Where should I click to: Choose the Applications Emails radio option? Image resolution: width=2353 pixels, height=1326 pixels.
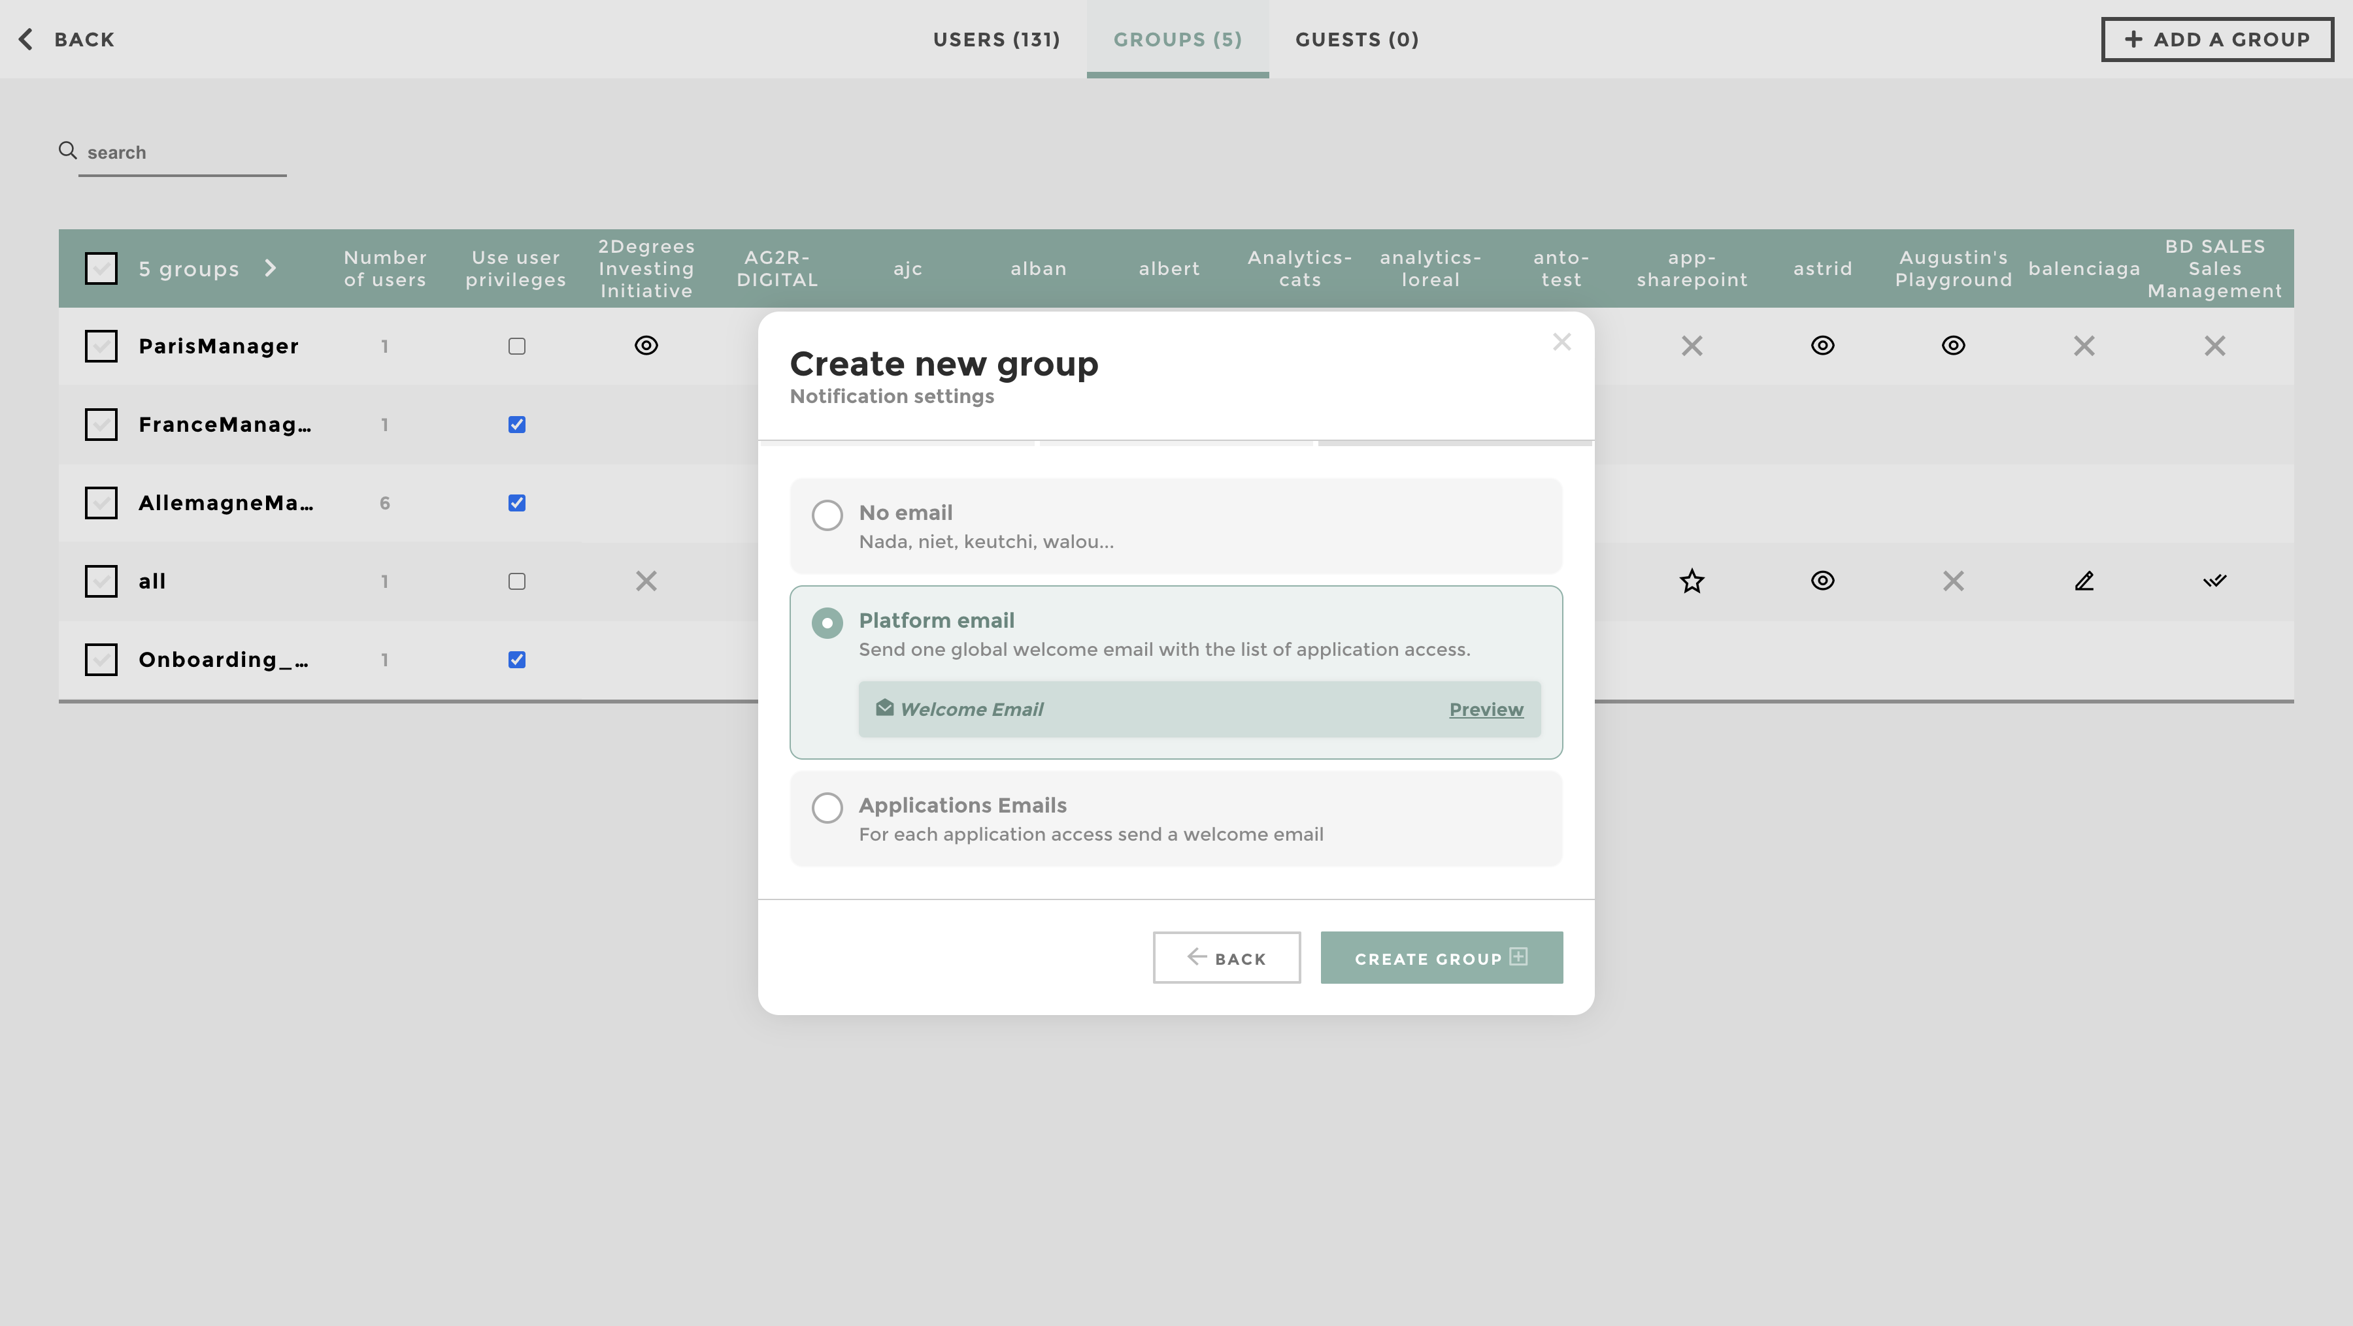pos(827,807)
